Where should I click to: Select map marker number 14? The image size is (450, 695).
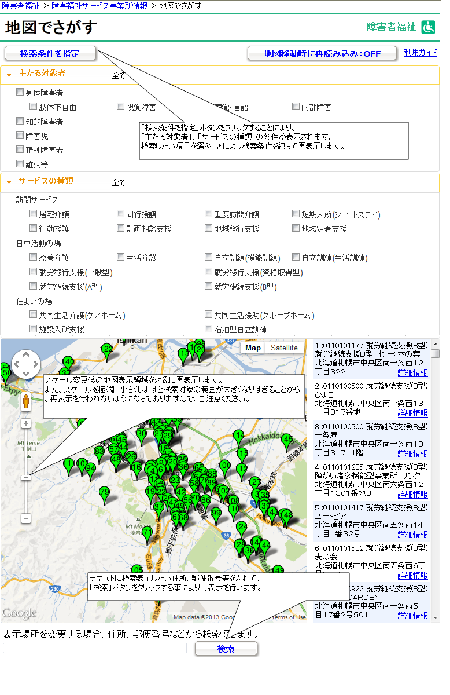[x=239, y=437]
